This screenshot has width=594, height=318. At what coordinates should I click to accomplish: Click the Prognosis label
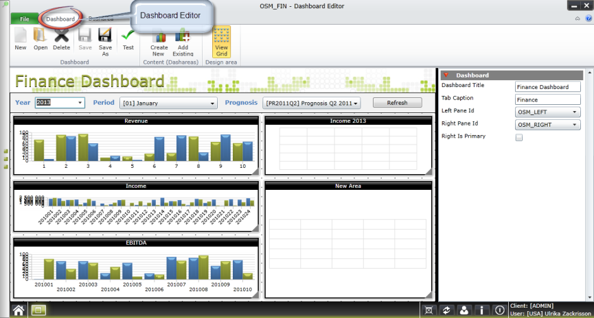pyautogui.click(x=241, y=103)
